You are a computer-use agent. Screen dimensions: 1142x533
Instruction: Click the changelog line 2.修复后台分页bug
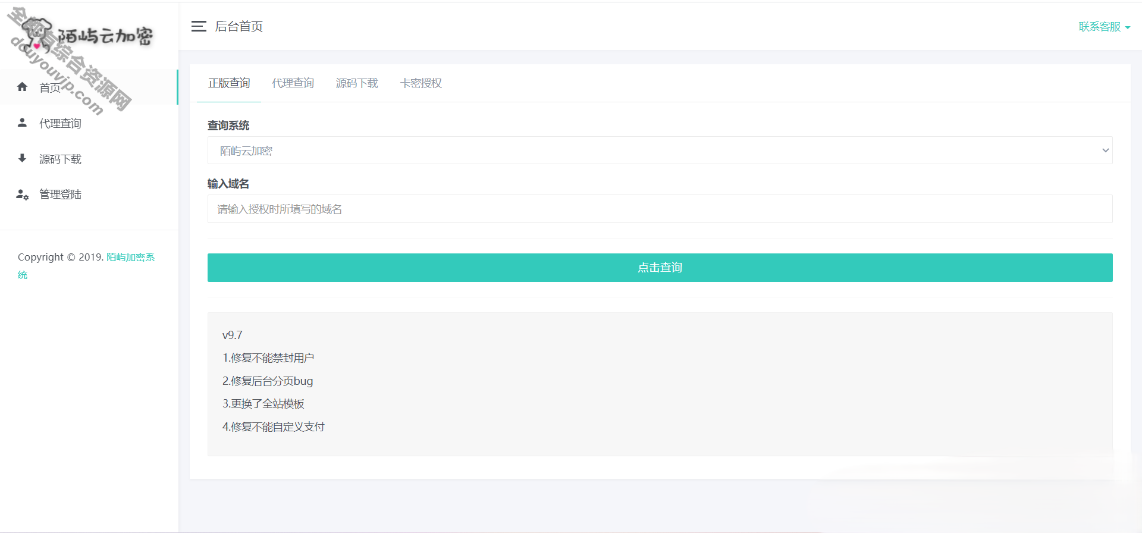tap(268, 381)
